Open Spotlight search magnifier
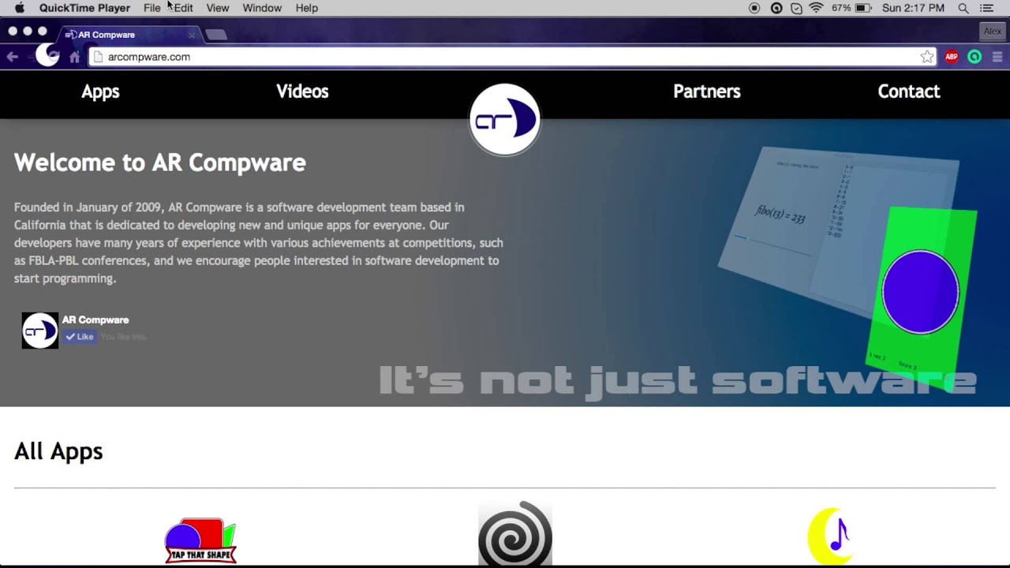Viewport: 1010px width, 568px height. (x=963, y=8)
